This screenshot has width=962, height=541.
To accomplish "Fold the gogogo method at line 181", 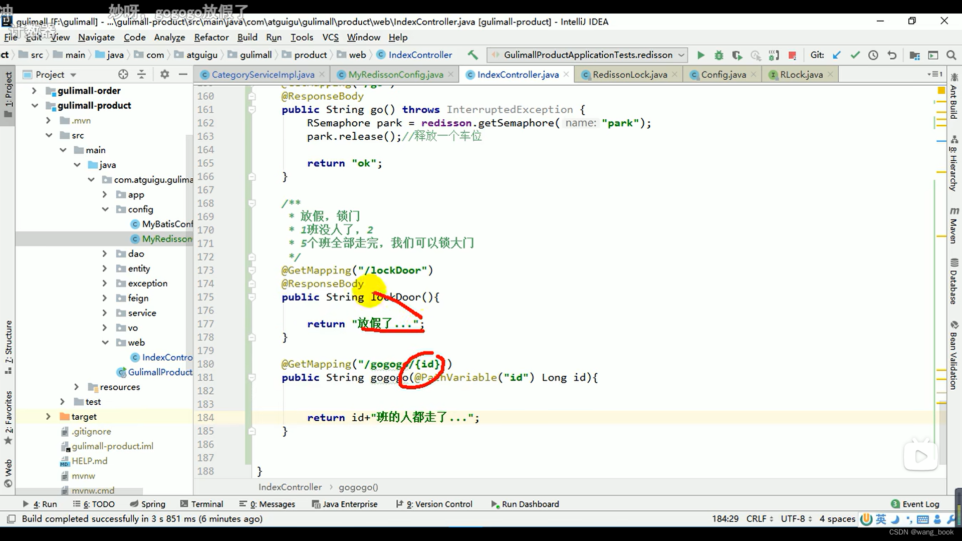I will (x=252, y=378).
